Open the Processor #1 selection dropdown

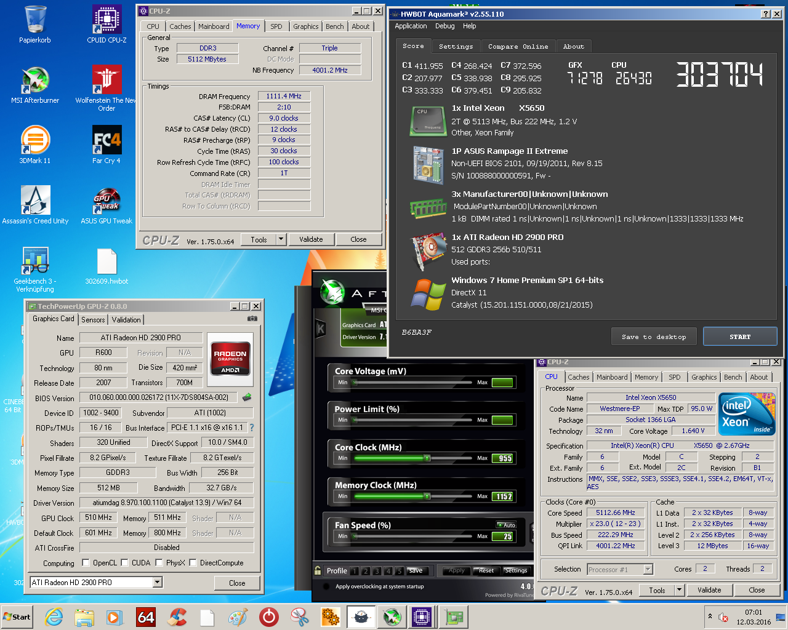(648, 569)
